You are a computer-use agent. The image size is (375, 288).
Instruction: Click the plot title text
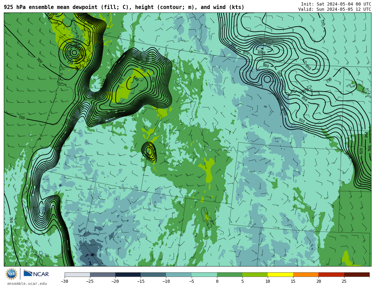(x=124, y=7)
